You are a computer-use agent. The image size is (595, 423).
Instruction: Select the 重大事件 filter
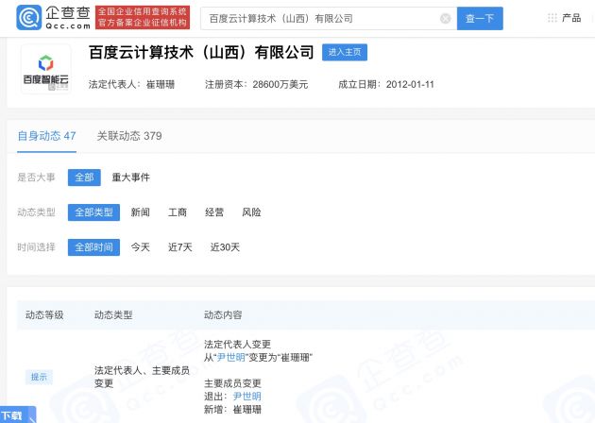coord(131,178)
